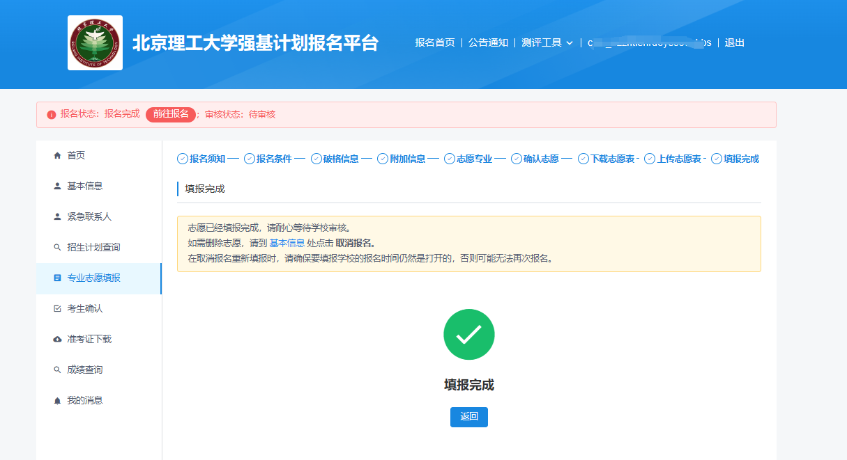The width and height of the screenshot is (847, 460).
Task: Click the checkbox icon beside 考生确认
Action: (x=57, y=308)
